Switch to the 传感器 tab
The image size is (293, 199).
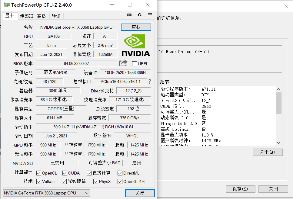click(x=27, y=16)
